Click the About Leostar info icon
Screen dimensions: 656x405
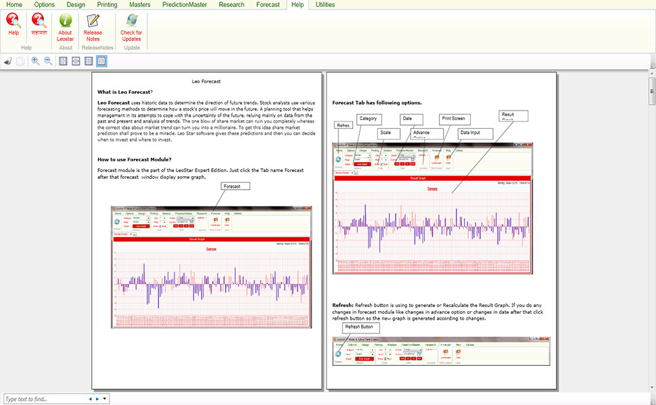(x=66, y=25)
